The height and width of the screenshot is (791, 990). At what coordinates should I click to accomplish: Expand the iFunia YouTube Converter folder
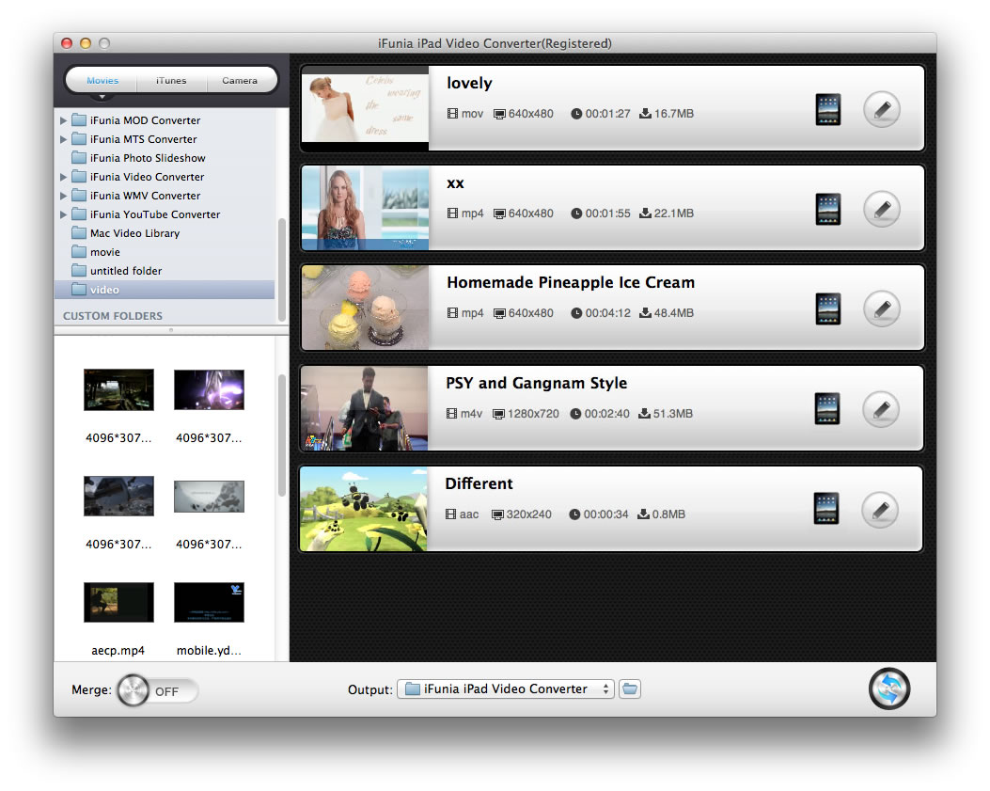tap(63, 214)
